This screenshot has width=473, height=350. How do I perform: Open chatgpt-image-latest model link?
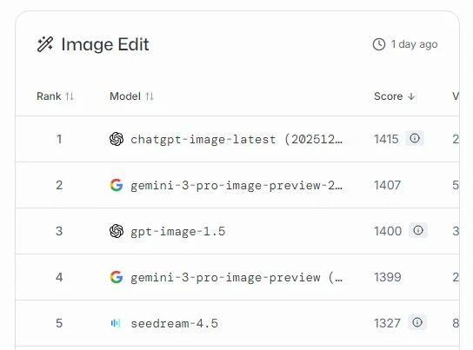(x=236, y=139)
